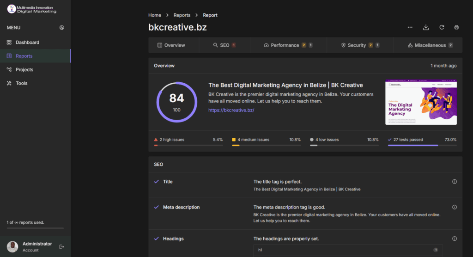Click the logout icon beside Administrator
Viewport: 473px width, 257px height.
tap(62, 247)
